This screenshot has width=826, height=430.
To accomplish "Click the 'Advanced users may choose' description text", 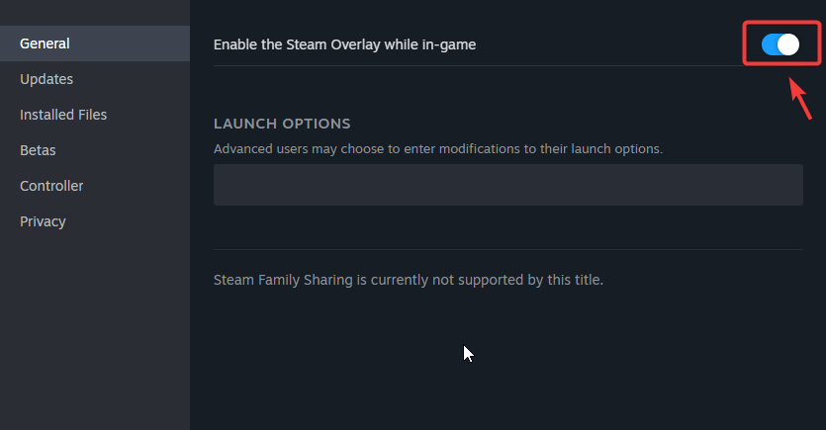I will (x=437, y=149).
